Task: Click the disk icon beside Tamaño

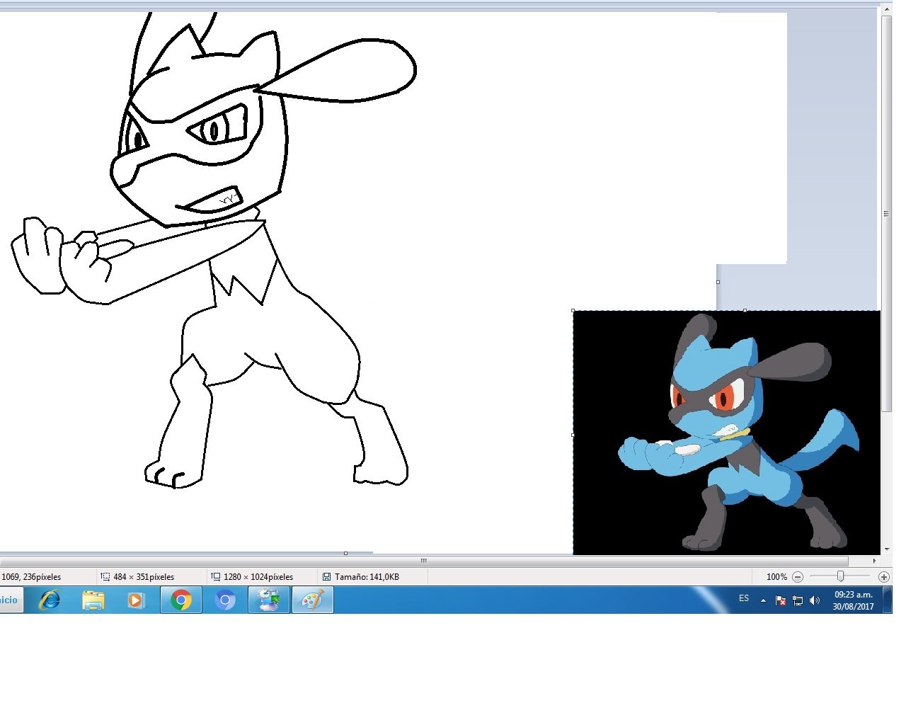Action: (x=326, y=577)
